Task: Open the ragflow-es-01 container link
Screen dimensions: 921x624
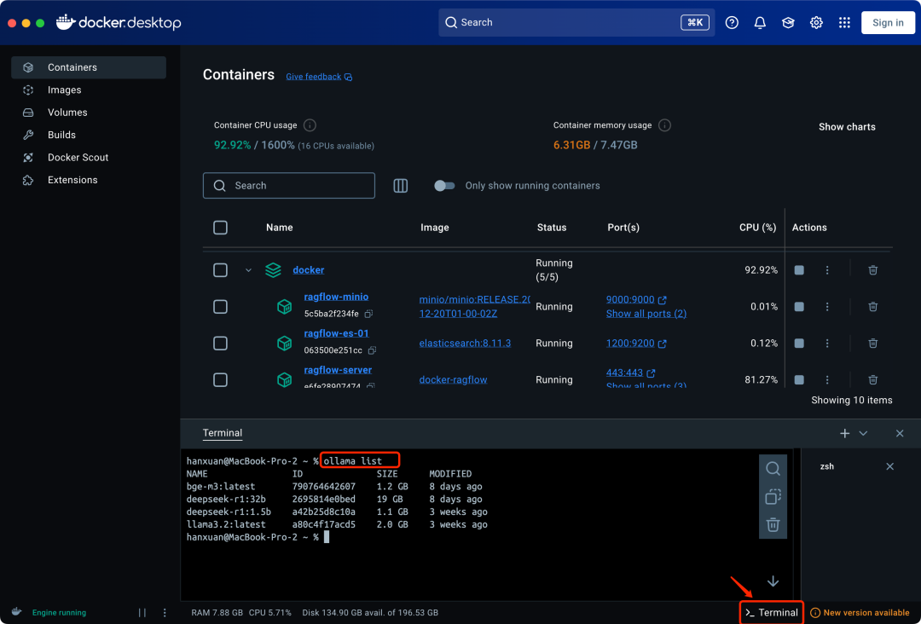Action: (336, 333)
